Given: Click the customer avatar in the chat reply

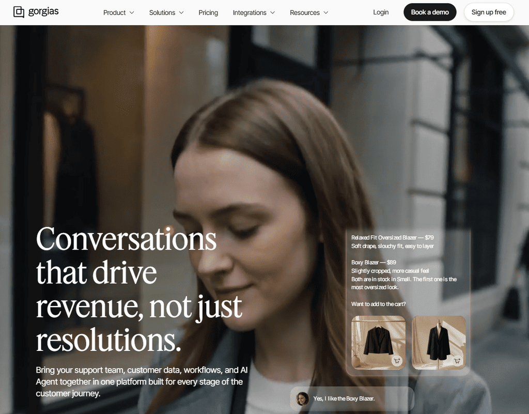Looking at the screenshot, I should pos(302,398).
